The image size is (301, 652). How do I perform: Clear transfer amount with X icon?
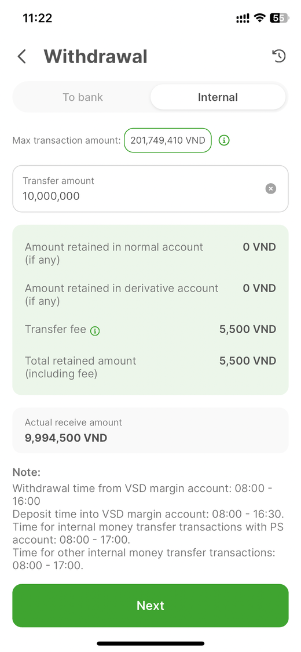(271, 189)
